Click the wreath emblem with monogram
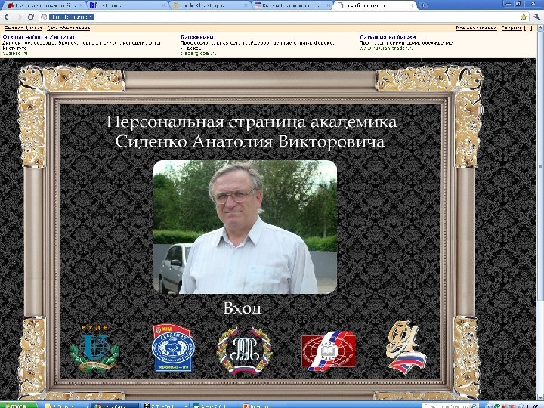Screen dimensions: 544x408 click(245, 351)
